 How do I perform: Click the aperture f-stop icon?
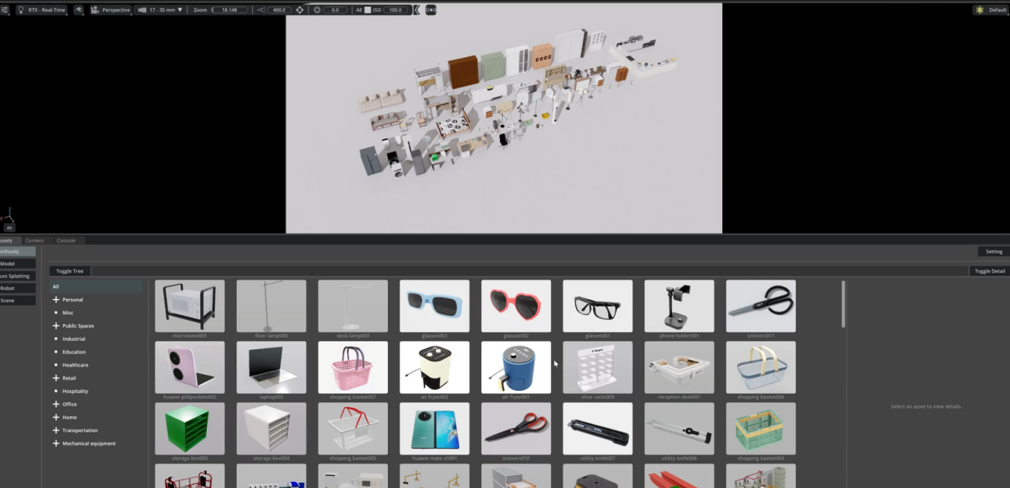(x=317, y=10)
